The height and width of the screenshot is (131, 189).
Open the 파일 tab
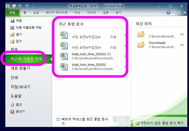coord(12,13)
